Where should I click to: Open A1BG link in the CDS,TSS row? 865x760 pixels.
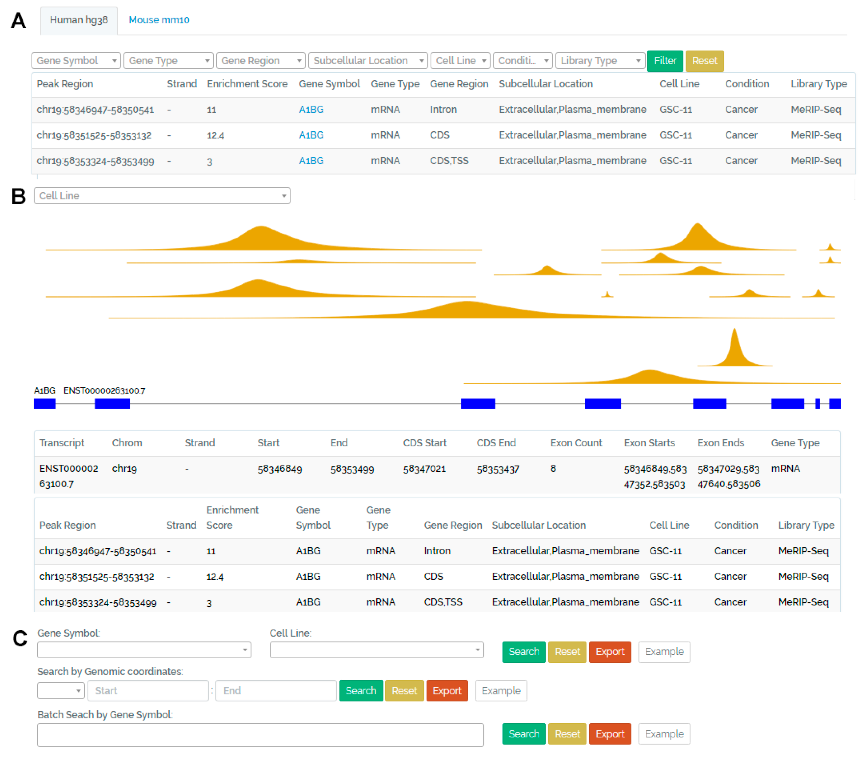tap(311, 161)
